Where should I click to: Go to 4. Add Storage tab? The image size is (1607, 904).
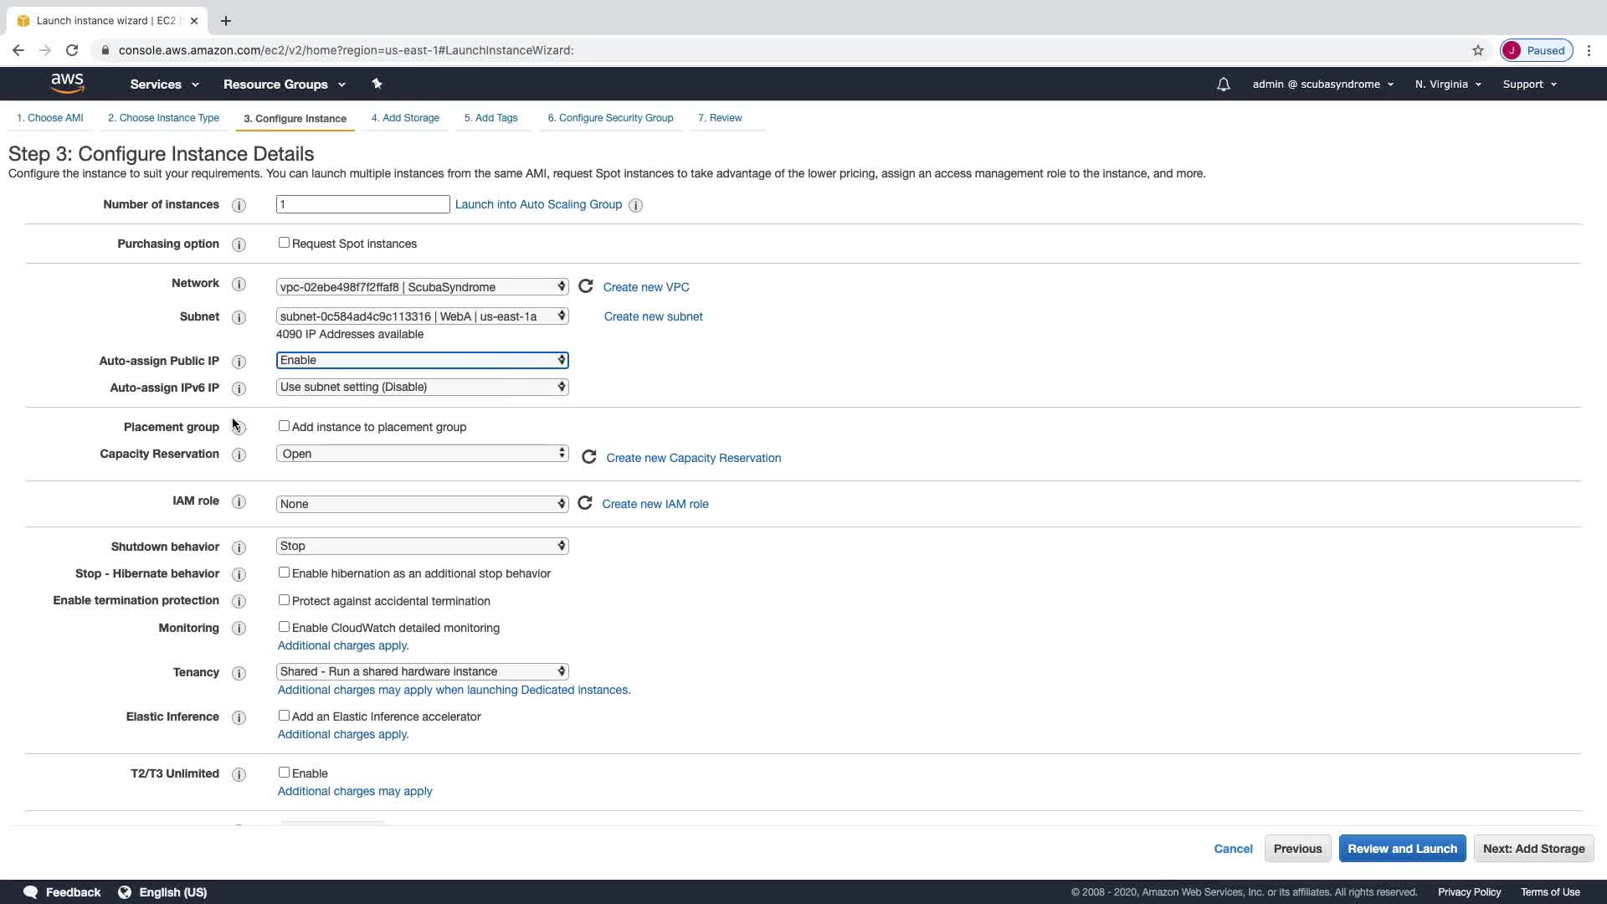(x=405, y=118)
